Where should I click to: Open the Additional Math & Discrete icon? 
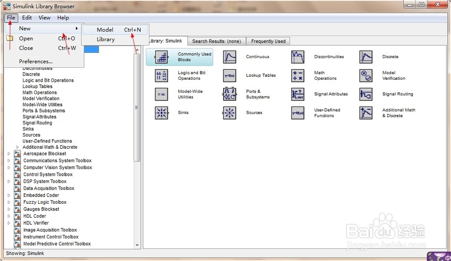[x=366, y=113]
